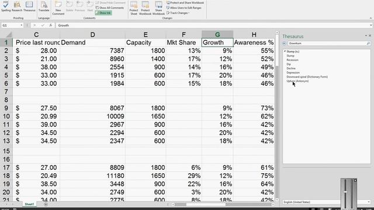This screenshot has width=374, height=210.
Task: Select the synonym Recession
Action: tap(292, 60)
